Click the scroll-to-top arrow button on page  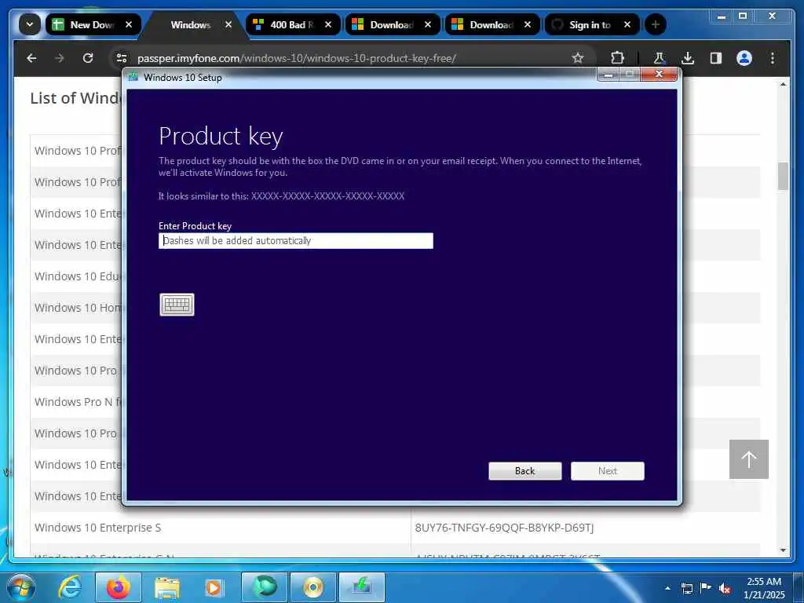(748, 459)
